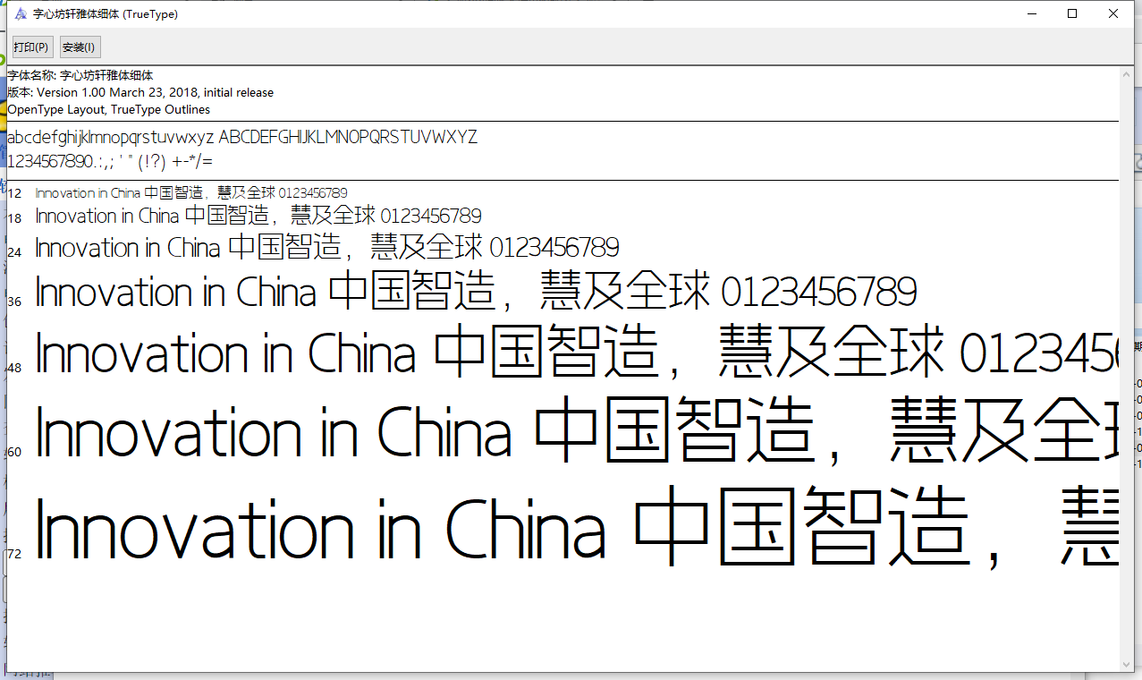
Task: Click the OpenType Layout, TrueType Outlines line
Action: 107,109
